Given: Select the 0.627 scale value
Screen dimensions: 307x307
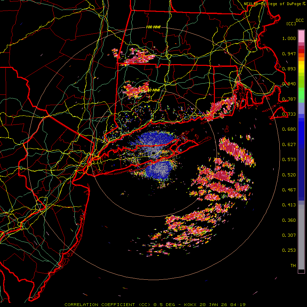Looking at the screenshot, I should click(x=289, y=145).
